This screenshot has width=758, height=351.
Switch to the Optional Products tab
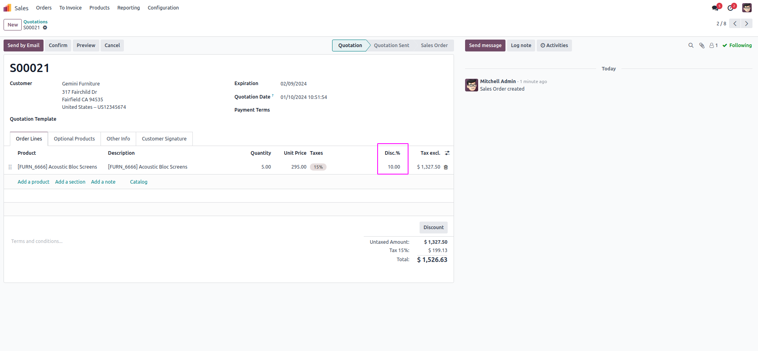[74, 139]
